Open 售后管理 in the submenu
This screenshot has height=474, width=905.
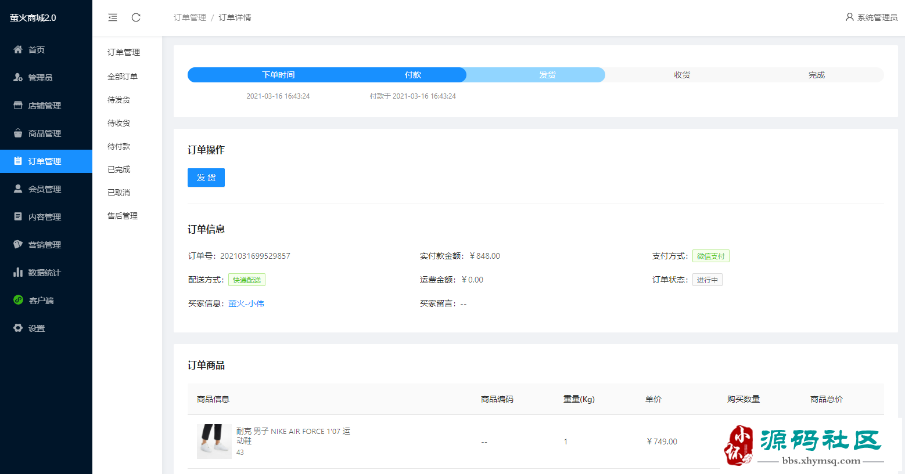(x=123, y=216)
